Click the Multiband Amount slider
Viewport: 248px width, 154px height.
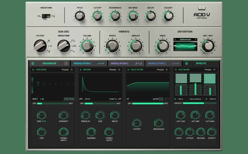pos(199,103)
